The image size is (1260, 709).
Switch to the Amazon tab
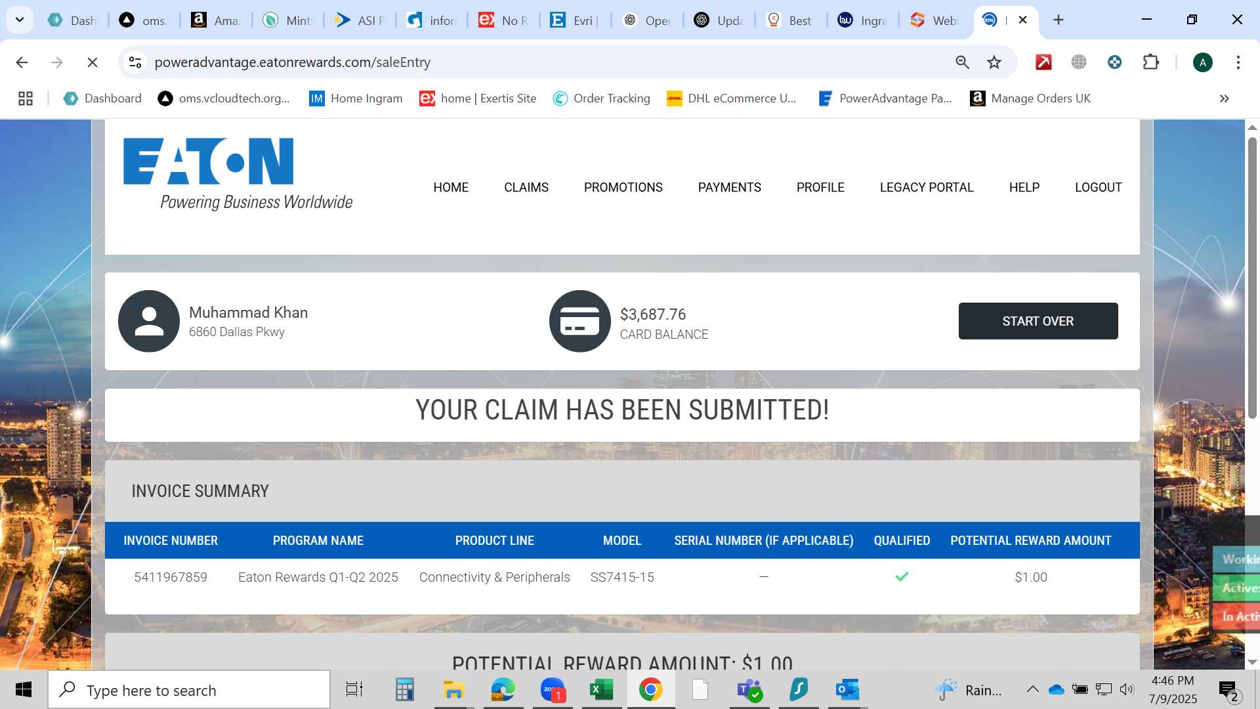click(x=217, y=20)
